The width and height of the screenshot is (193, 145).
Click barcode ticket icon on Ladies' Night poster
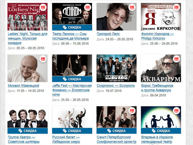43,8
